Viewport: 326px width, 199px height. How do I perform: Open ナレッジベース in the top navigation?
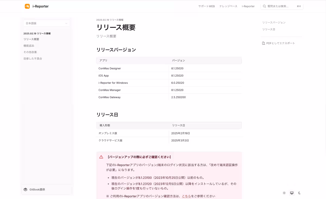[228, 6]
